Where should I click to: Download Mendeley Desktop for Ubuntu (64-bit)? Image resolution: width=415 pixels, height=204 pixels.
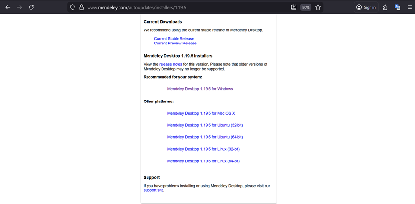(205, 137)
